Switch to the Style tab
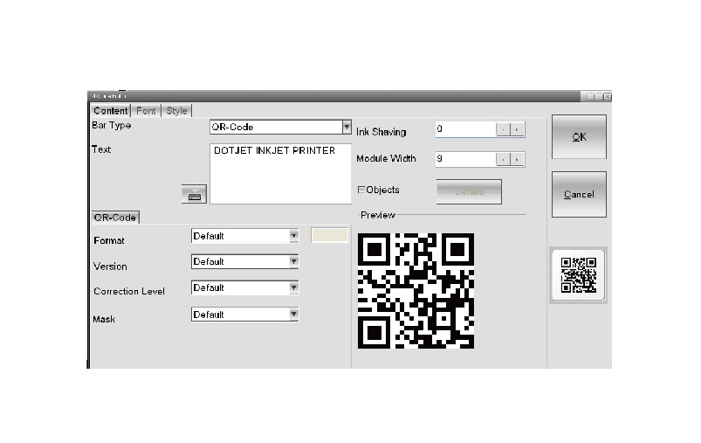Image resolution: width=701 pixels, height=443 pixels. 176,110
